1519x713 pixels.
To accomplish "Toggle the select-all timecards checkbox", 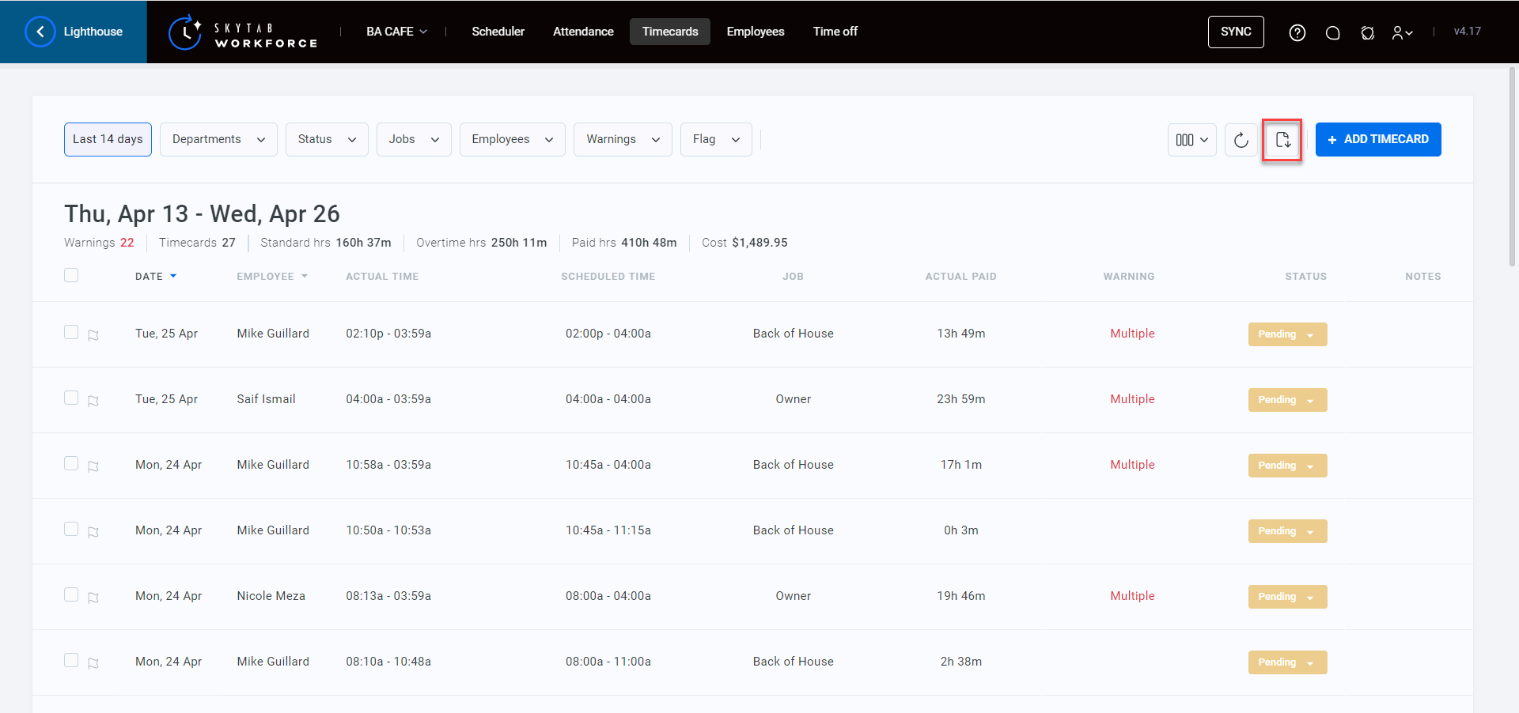I will tap(71, 275).
